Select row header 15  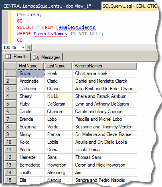(10, 180)
